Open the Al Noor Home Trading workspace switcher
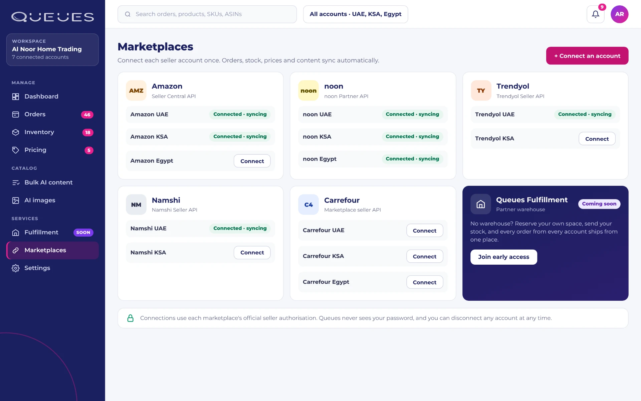Viewport: 641px width, 401px height. [x=52, y=49]
